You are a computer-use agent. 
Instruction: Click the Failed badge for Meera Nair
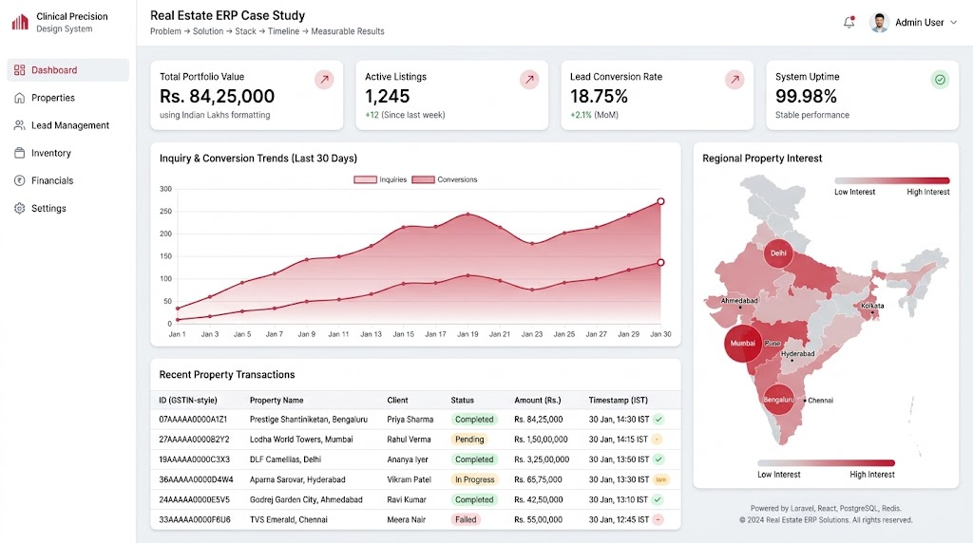pyautogui.click(x=466, y=519)
